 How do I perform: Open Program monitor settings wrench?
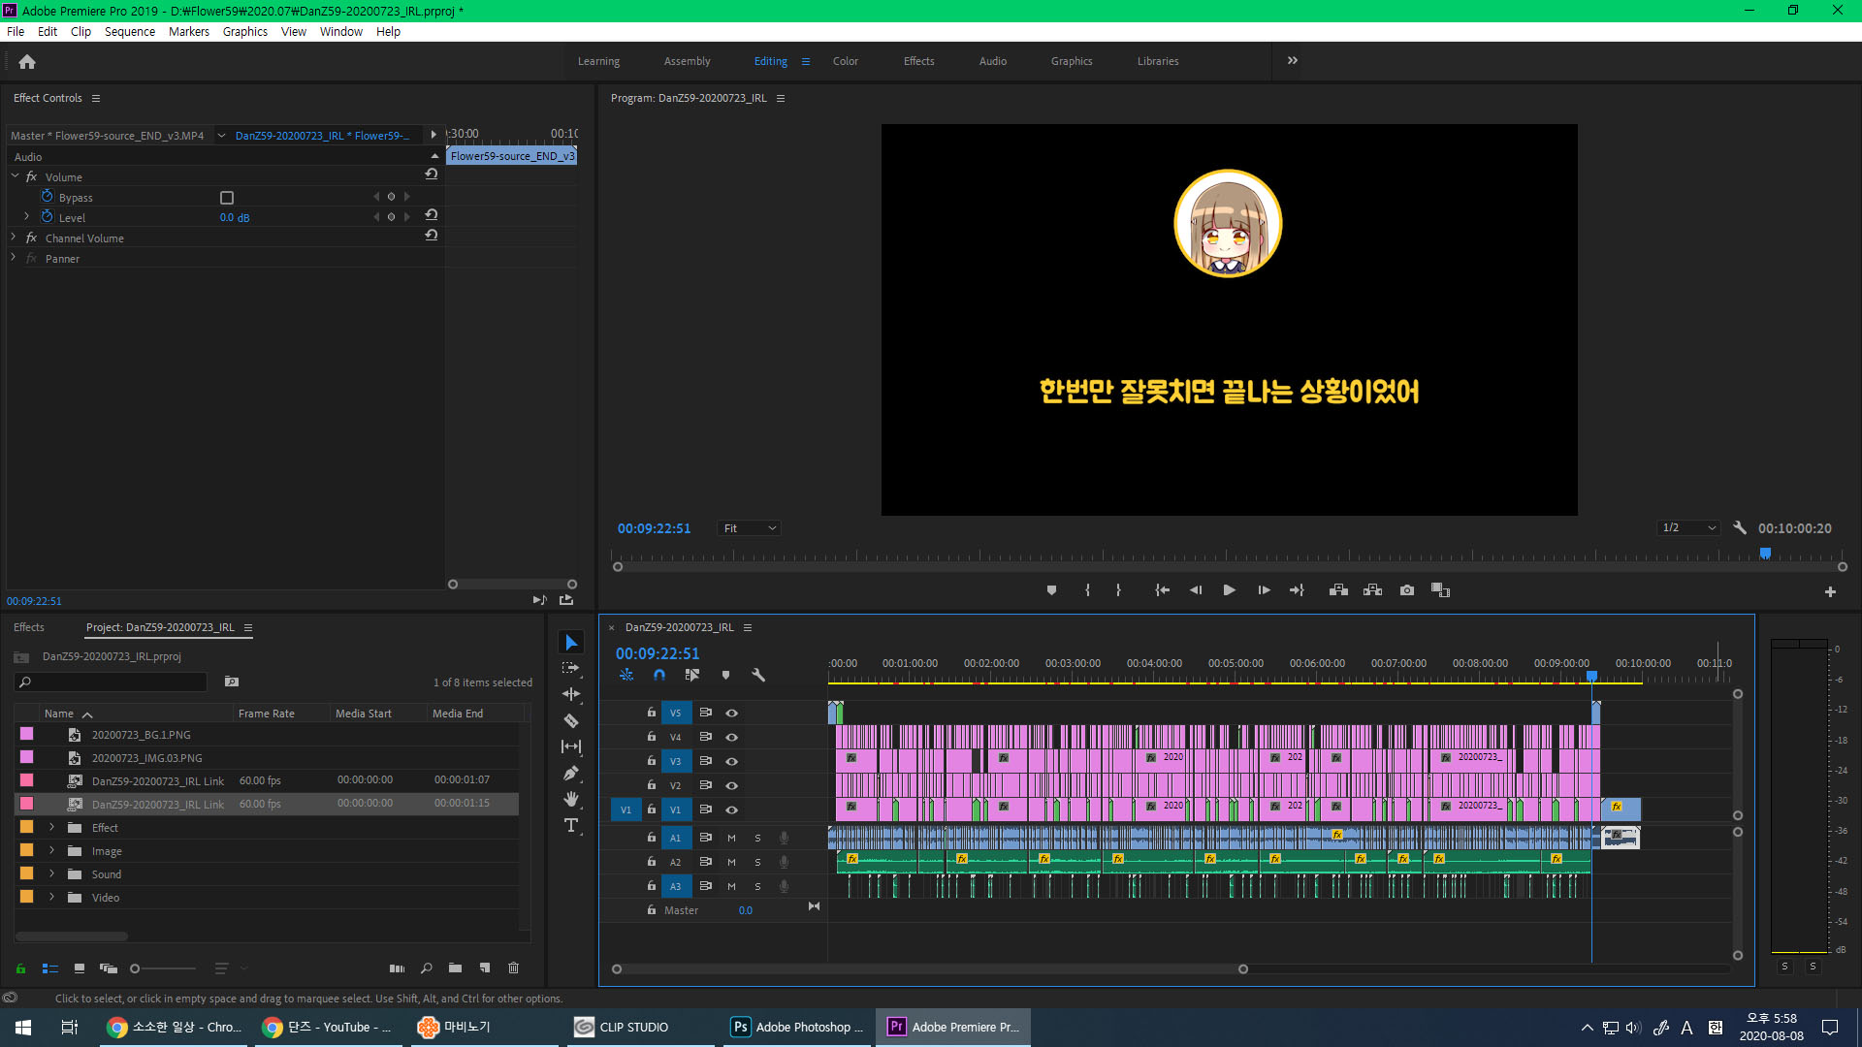(x=1740, y=528)
